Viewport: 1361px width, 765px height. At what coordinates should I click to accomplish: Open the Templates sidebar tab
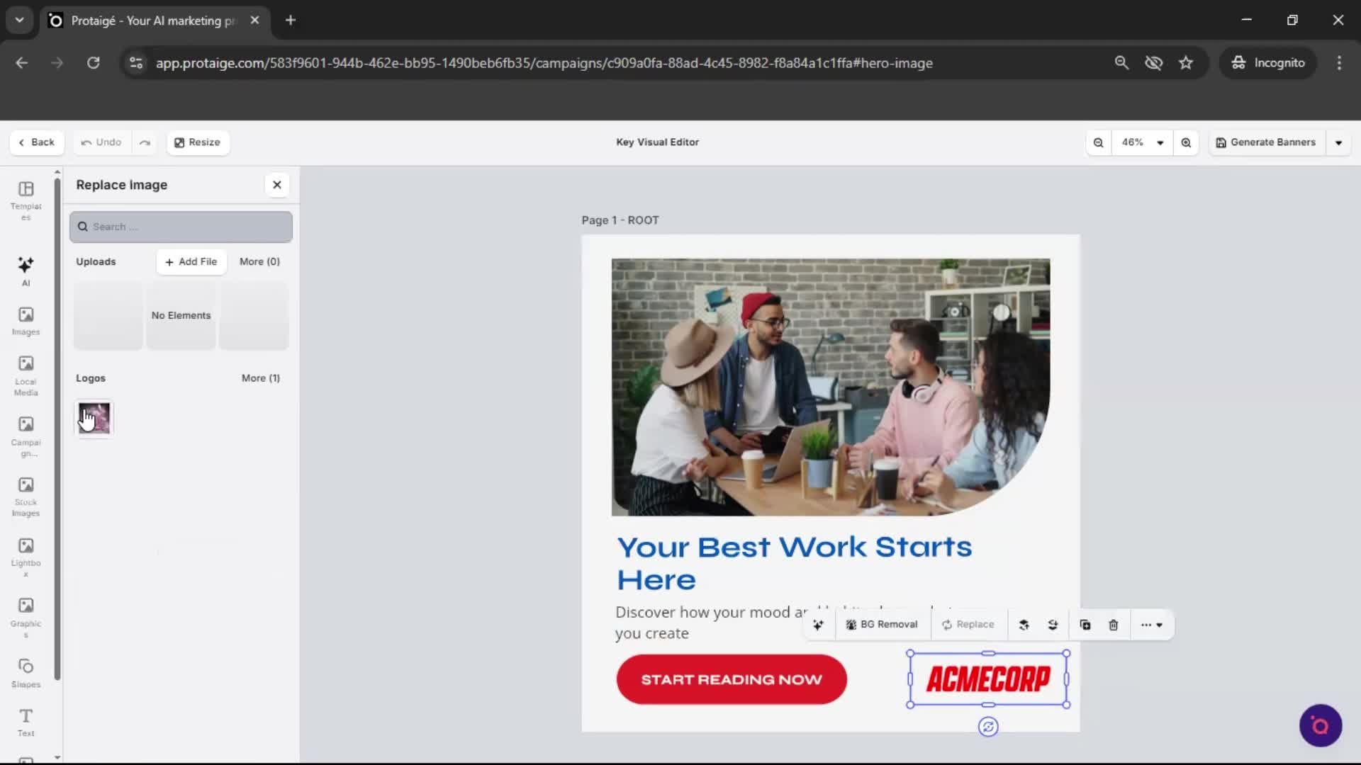26,200
